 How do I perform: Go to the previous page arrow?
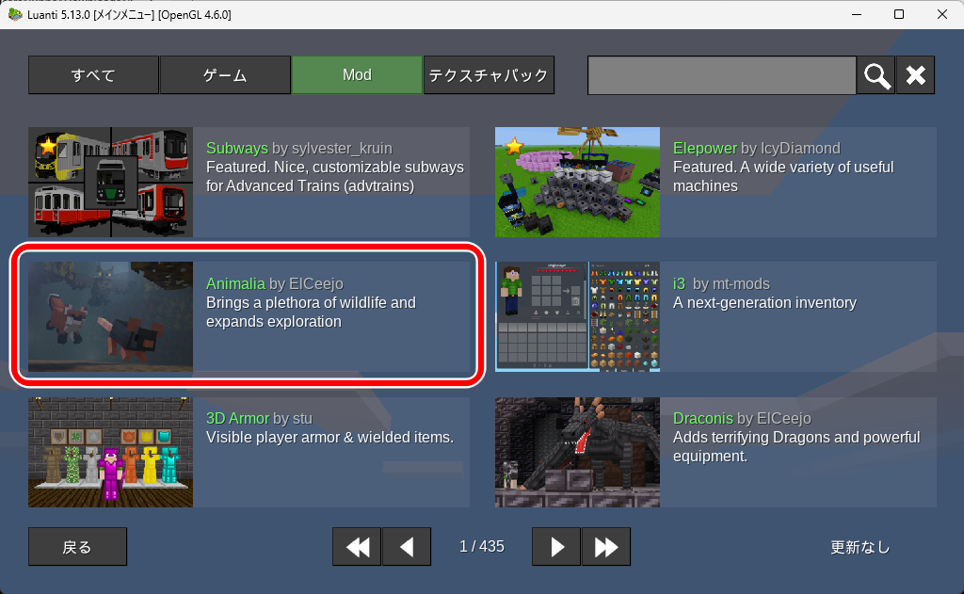pos(407,546)
